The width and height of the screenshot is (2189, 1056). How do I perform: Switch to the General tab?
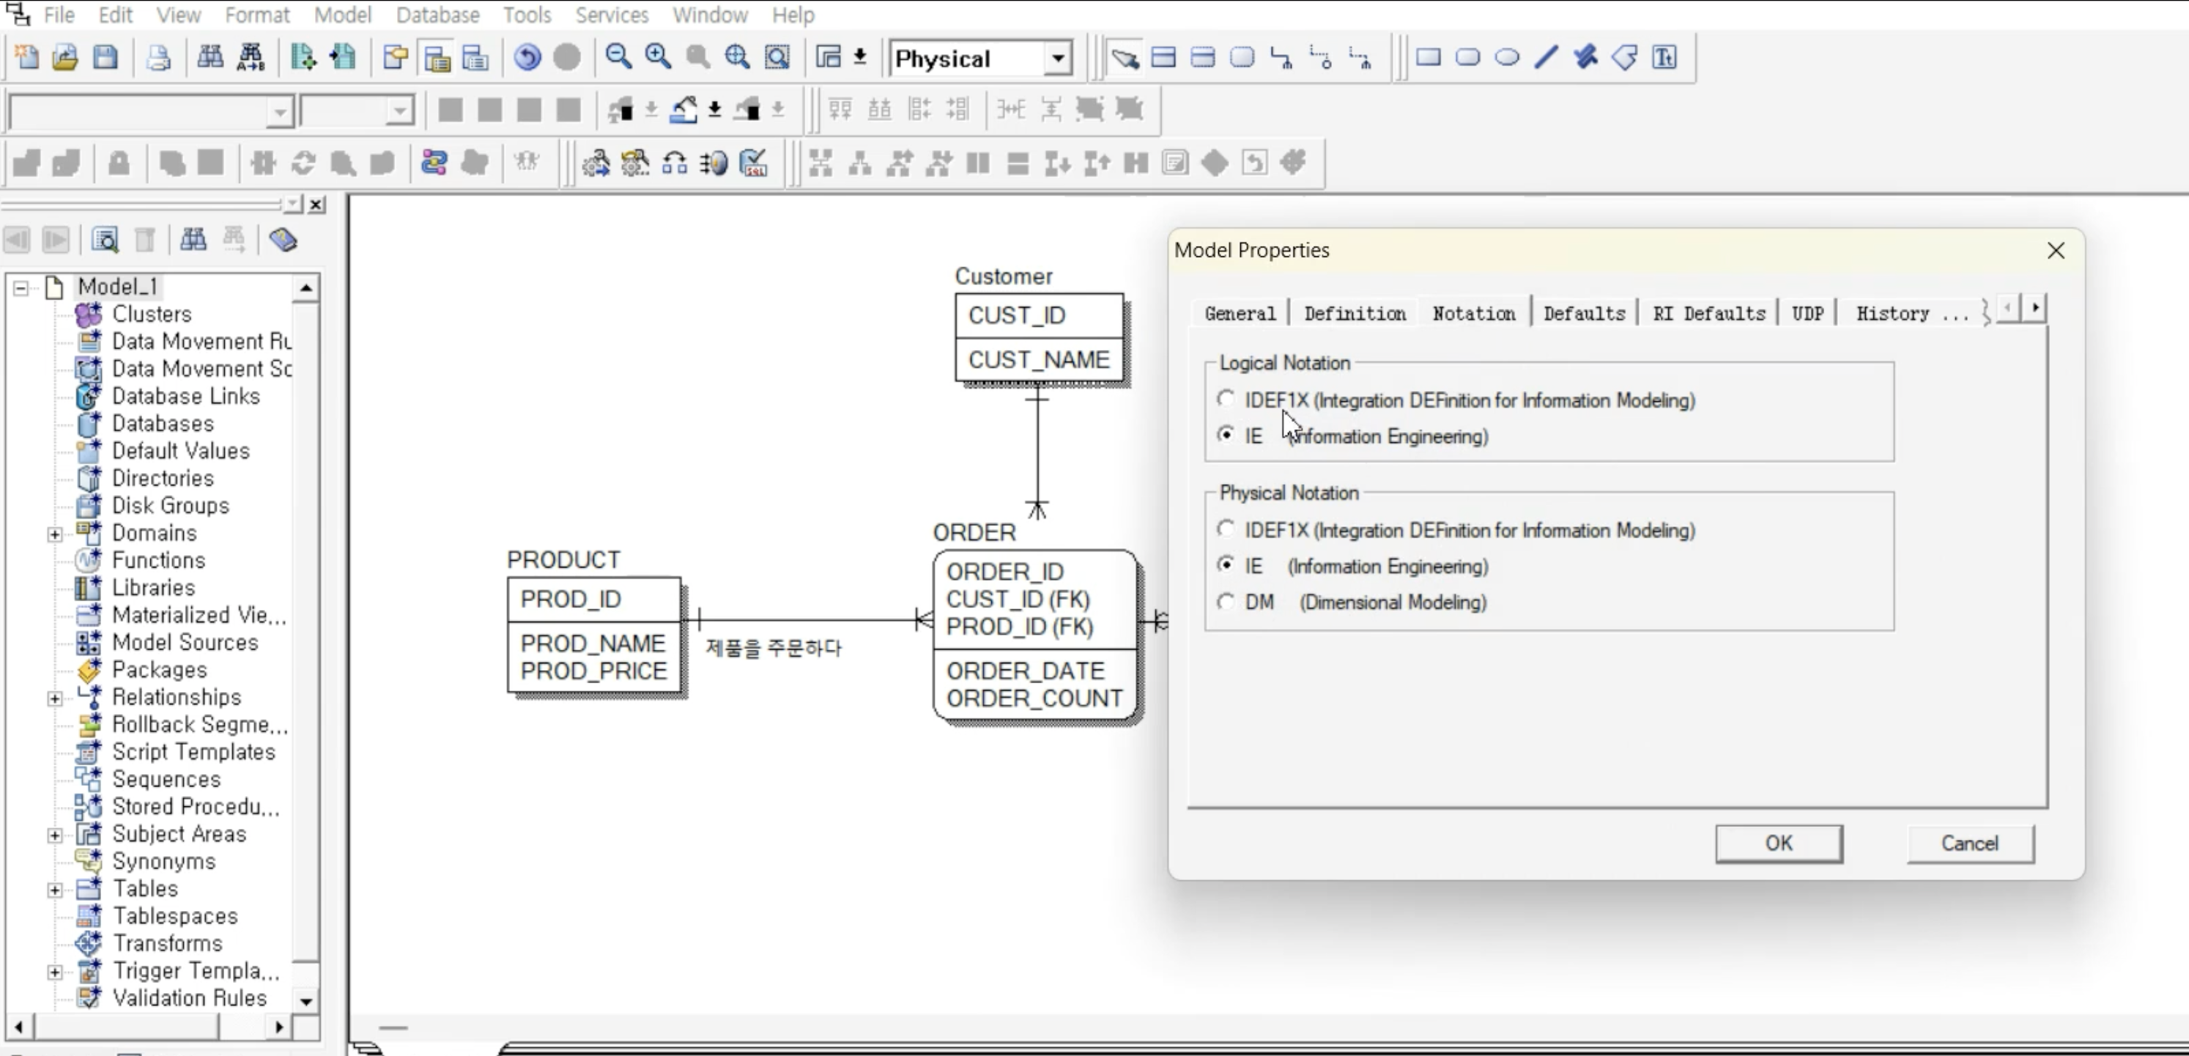[x=1240, y=313]
